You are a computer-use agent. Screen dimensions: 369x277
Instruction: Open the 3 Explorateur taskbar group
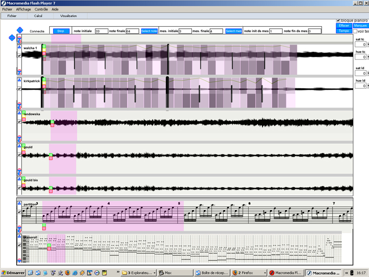[139, 273]
